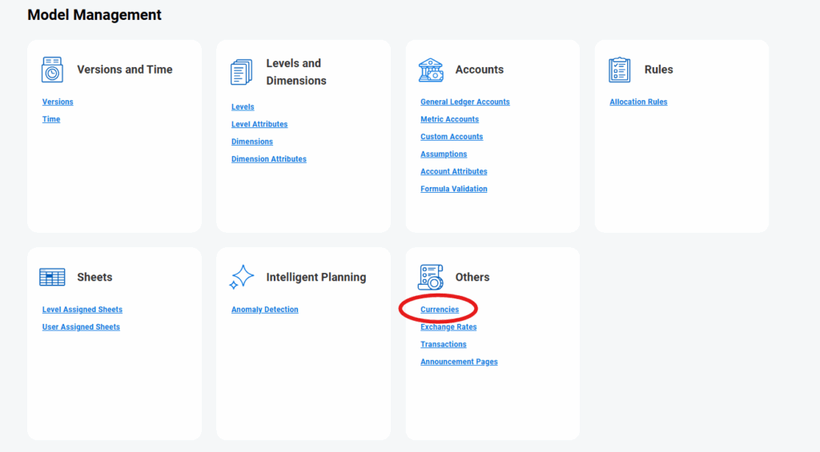Go to Level Attributes

(x=259, y=125)
